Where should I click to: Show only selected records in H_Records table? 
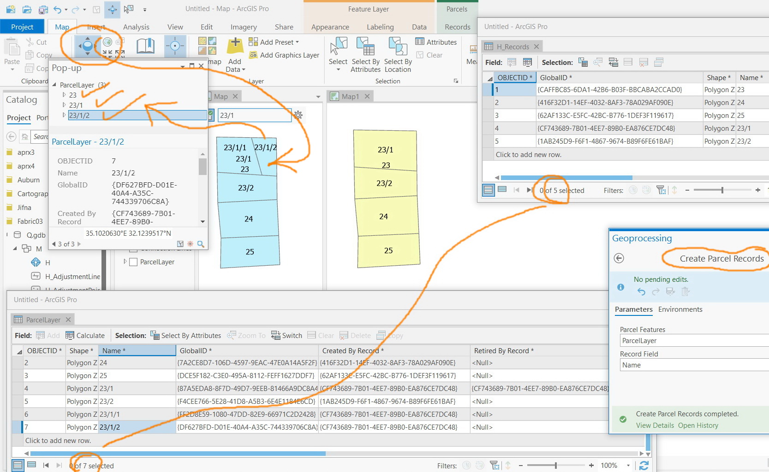pyautogui.click(x=502, y=189)
